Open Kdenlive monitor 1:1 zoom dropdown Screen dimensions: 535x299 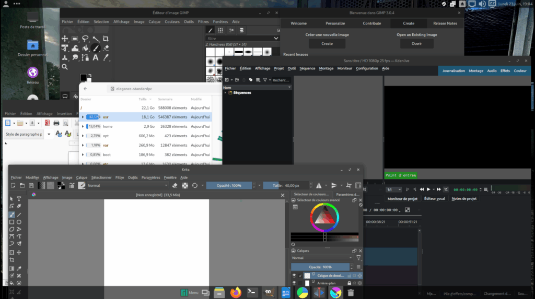tap(394, 189)
